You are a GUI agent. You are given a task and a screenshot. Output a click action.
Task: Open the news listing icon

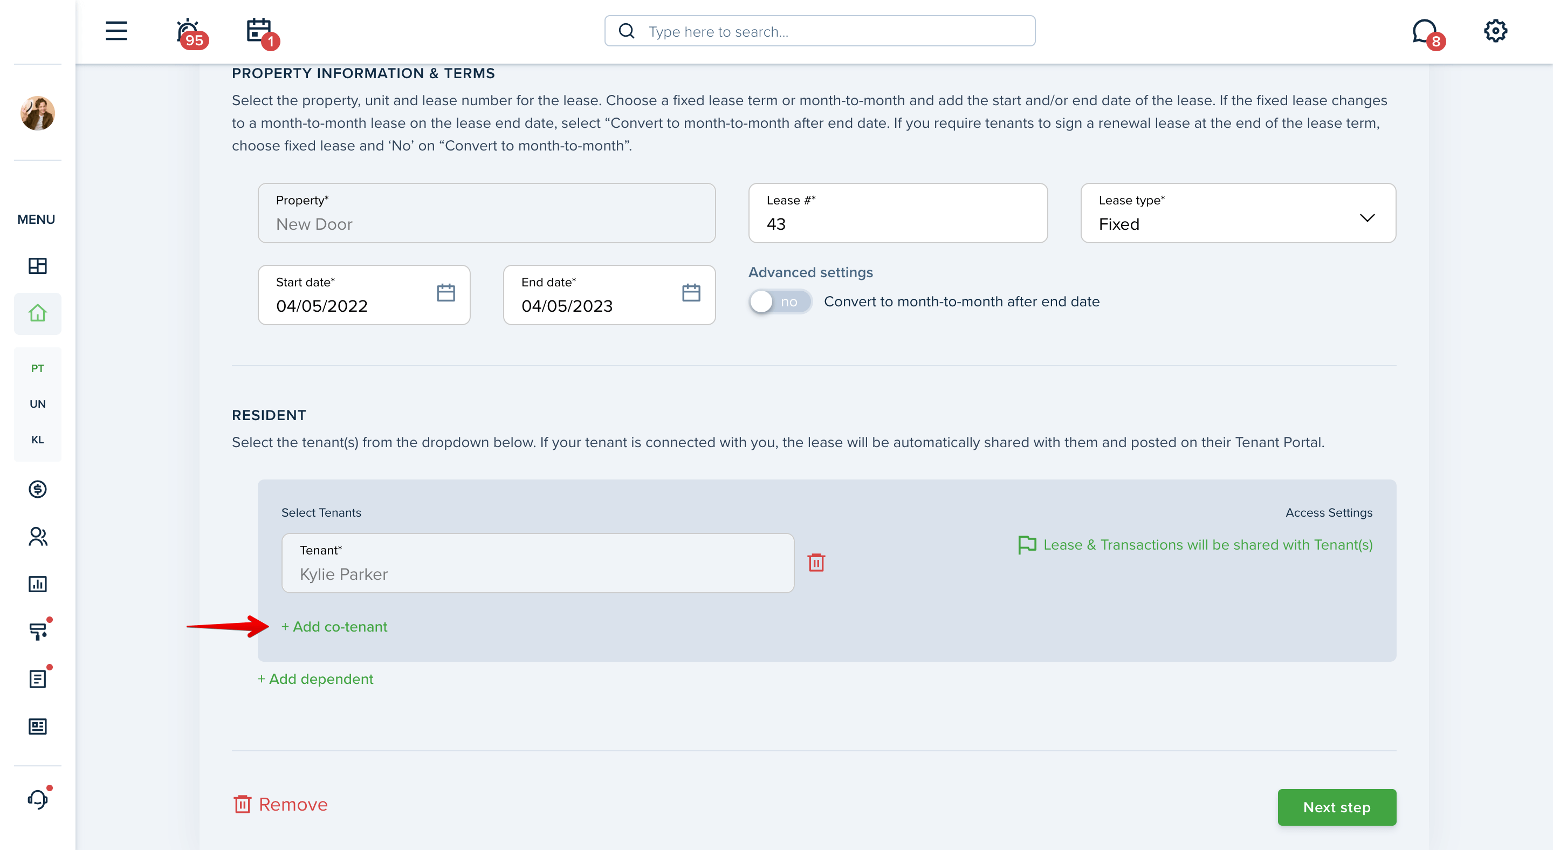click(x=37, y=726)
